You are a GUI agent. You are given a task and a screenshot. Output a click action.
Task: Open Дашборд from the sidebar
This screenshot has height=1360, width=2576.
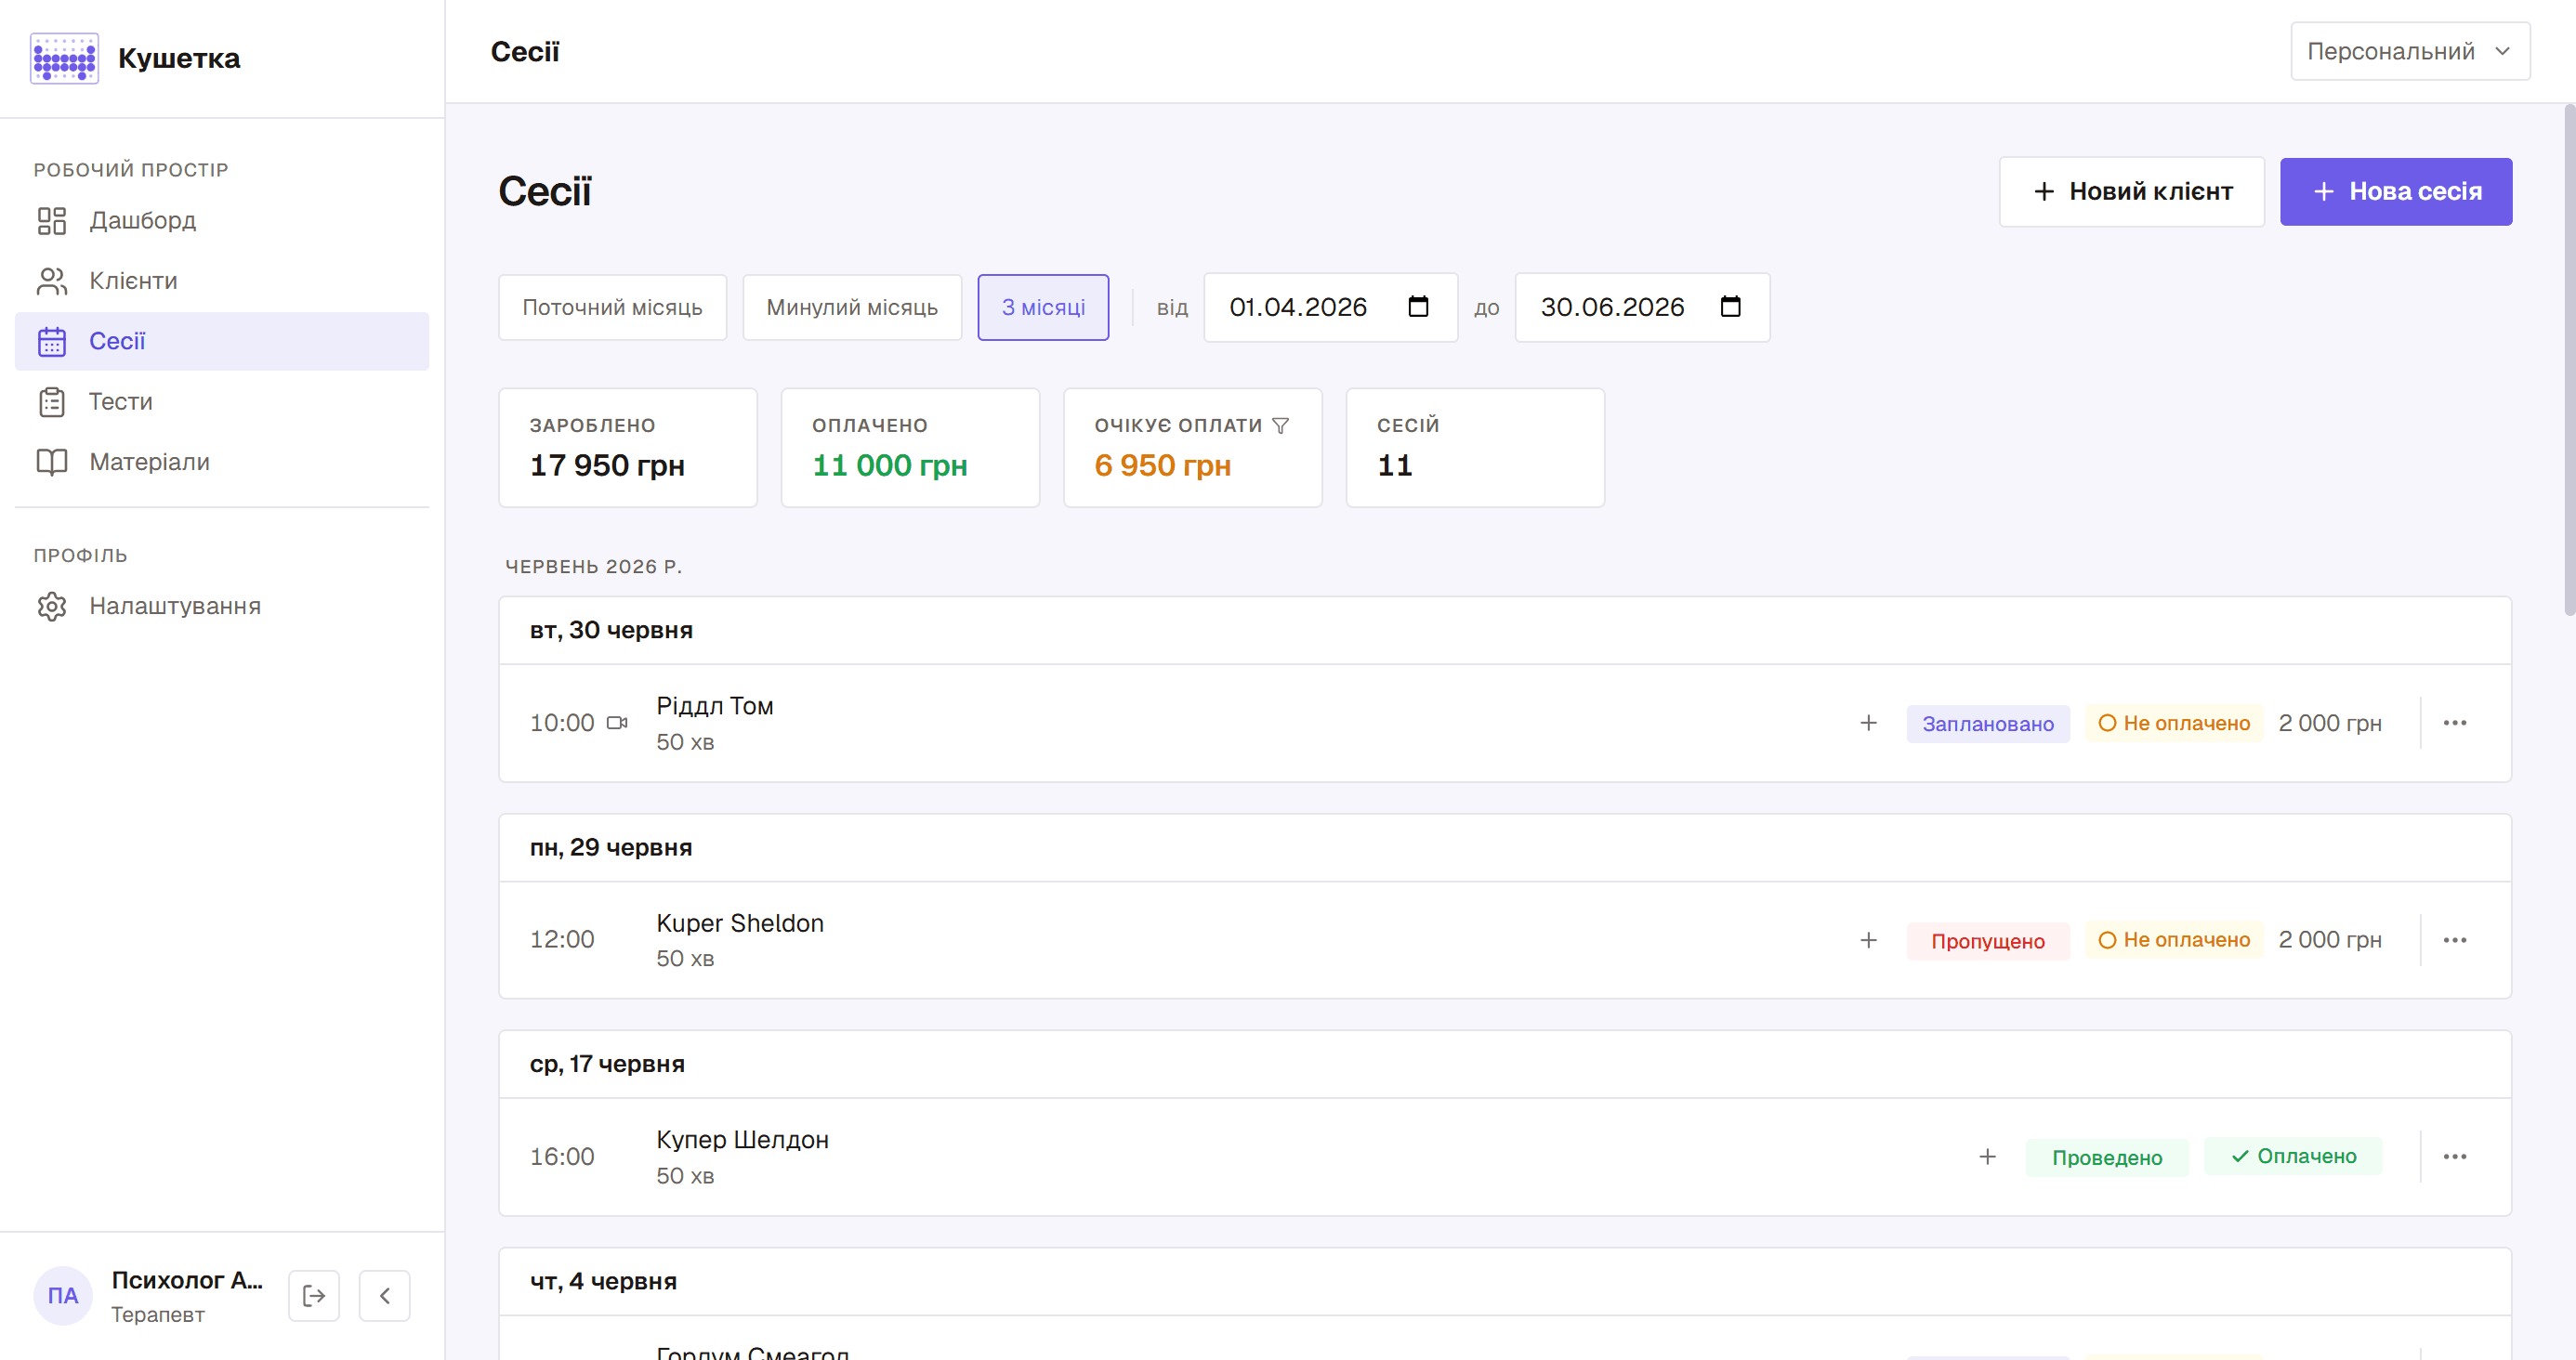pyautogui.click(x=222, y=220)
